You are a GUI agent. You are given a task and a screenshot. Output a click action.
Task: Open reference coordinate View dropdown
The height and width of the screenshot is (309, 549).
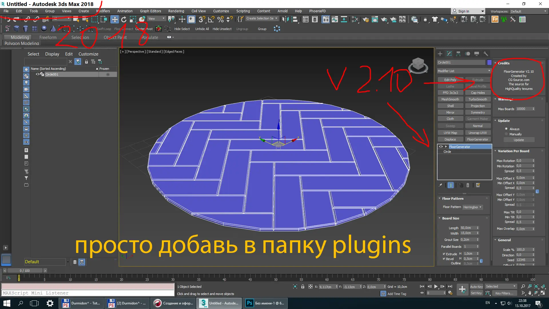click(156, 19)
